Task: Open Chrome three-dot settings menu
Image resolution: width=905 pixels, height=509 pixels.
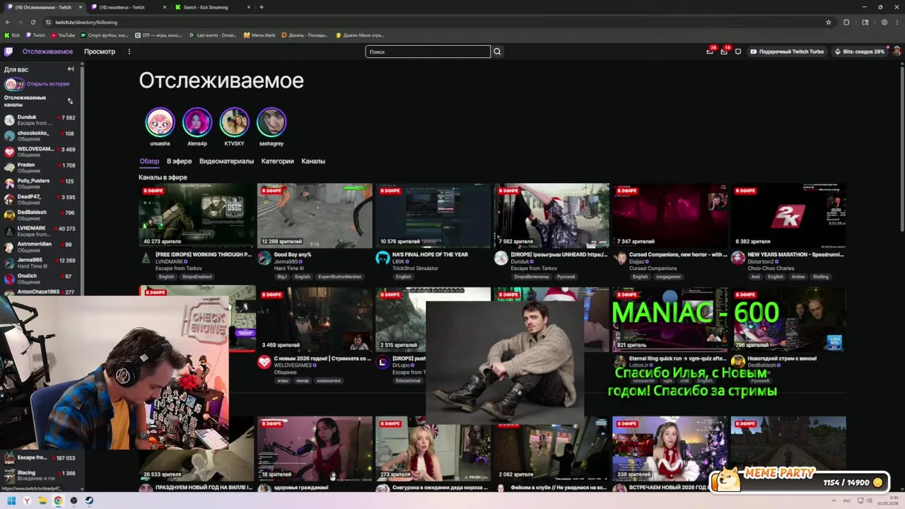Action: [x=897, y=22]
